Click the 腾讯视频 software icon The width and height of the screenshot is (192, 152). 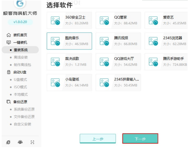pyautogui.click(x=104, y=41)
